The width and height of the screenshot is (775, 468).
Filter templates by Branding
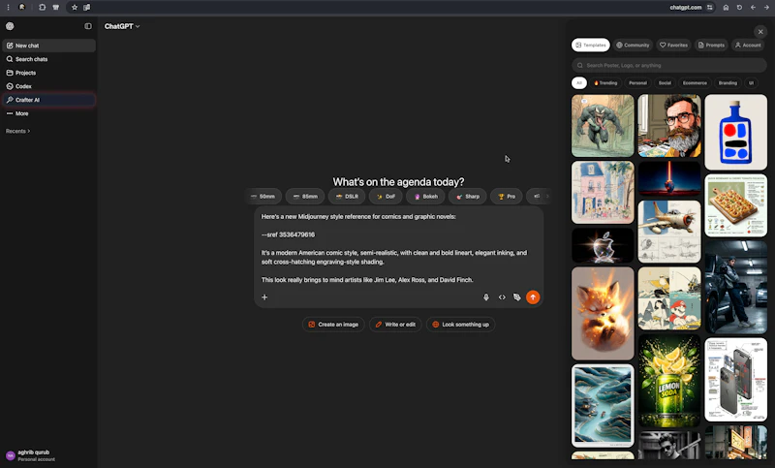[x=728, y=83]
